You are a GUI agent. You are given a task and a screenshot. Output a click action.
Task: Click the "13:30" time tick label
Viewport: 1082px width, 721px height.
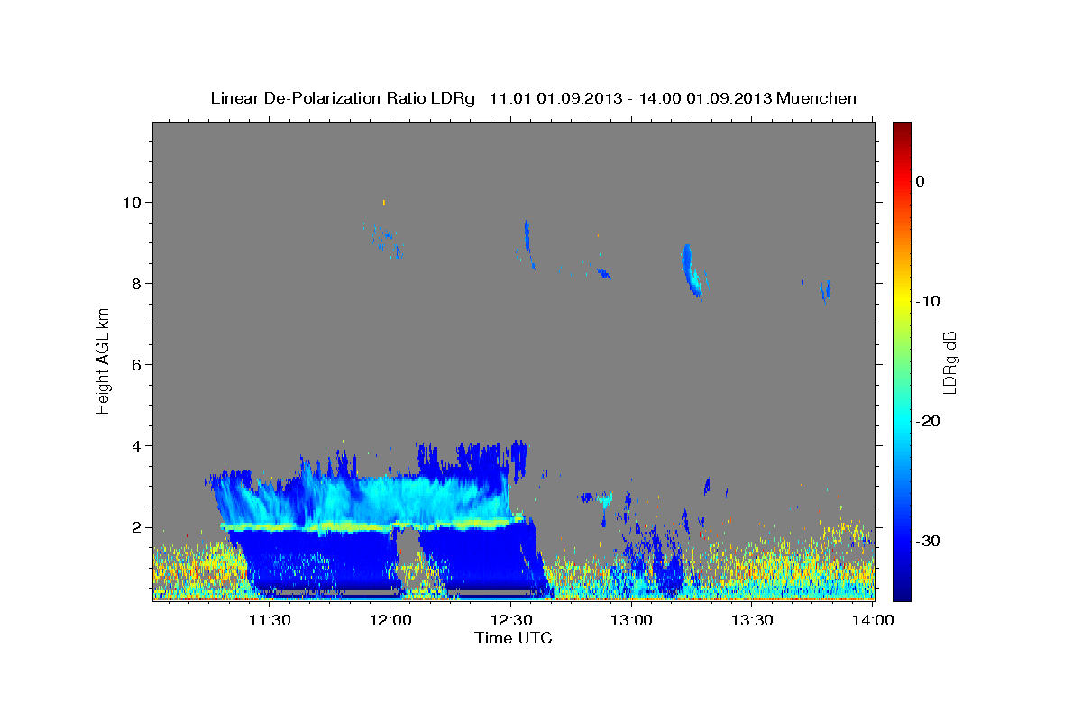click(x=752, y=620)
